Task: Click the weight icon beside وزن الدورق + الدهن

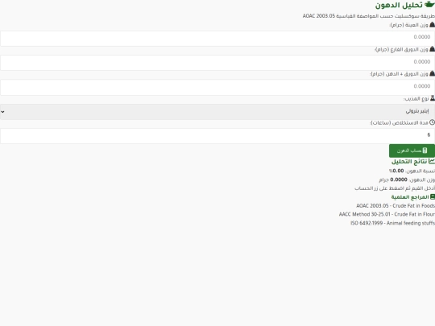Action: click(x=432, y=73)
